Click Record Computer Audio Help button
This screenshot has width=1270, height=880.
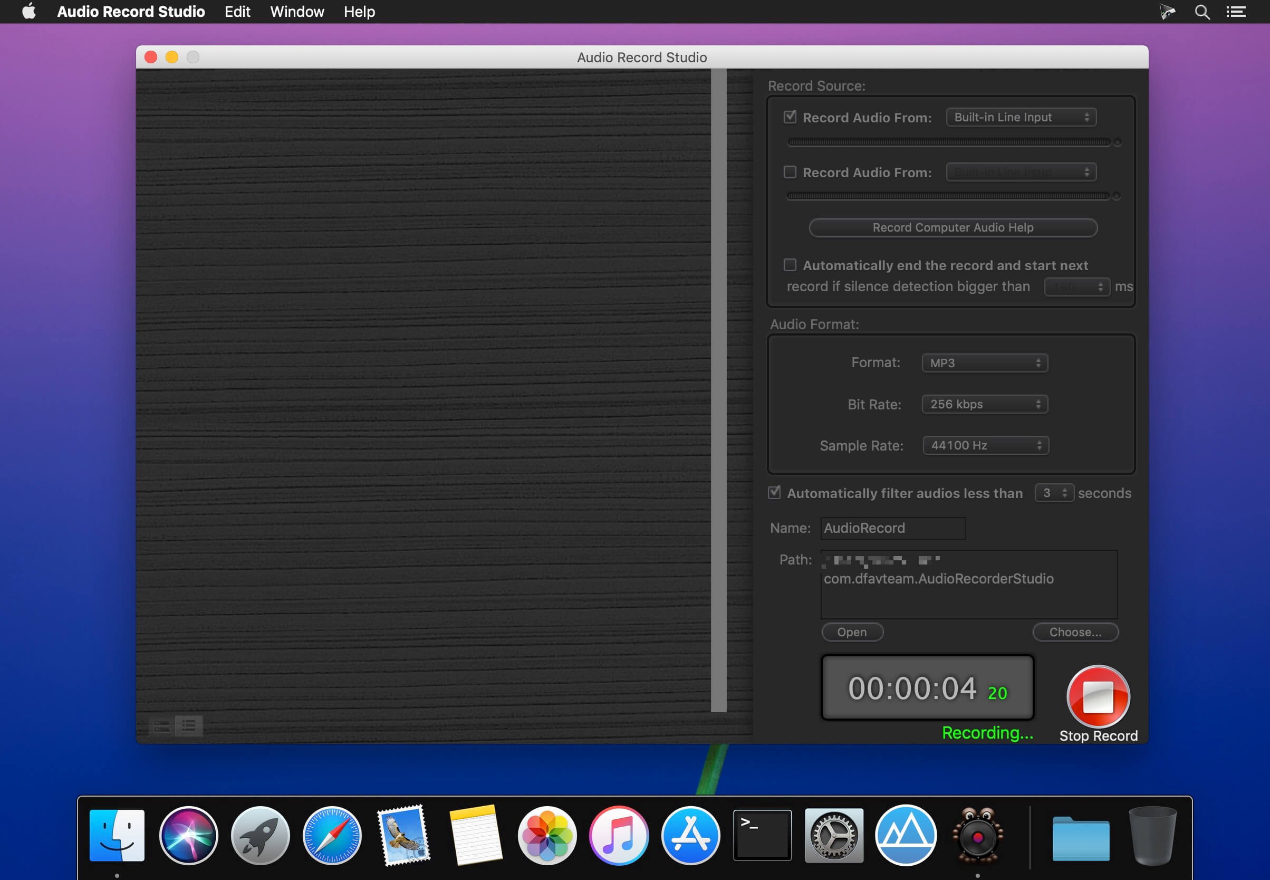click(952, 228)
